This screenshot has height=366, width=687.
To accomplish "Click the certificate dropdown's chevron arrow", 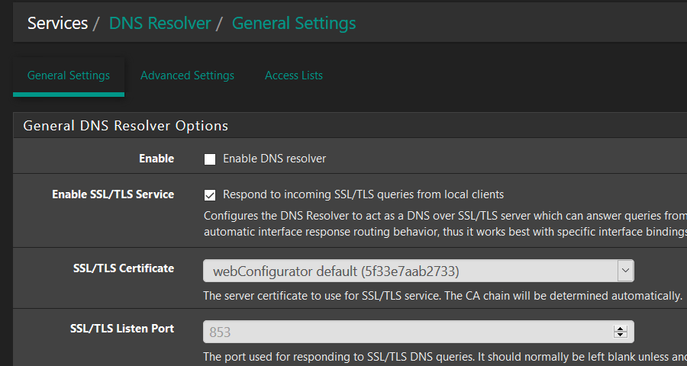I will tap(624, 271).
